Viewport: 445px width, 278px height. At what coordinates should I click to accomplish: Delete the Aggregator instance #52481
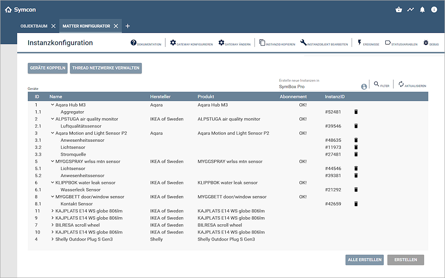coord(356,112)
